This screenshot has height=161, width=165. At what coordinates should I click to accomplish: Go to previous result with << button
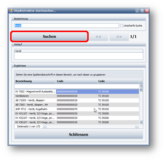tap(98, 36)
